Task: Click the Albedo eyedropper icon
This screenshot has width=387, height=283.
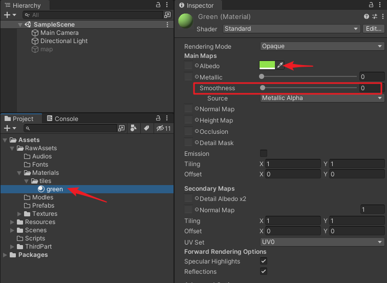Action: 280,65
